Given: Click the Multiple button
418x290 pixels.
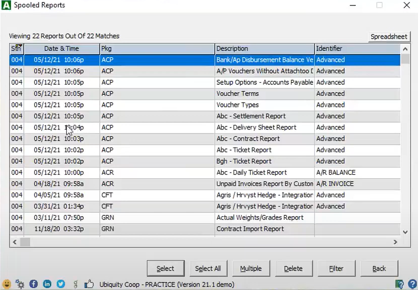Looking at the screenshot, I should pyautogui.click(x=251, y=268).
